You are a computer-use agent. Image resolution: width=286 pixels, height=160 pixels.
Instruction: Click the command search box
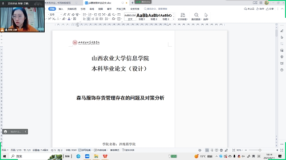pos(156,9)
